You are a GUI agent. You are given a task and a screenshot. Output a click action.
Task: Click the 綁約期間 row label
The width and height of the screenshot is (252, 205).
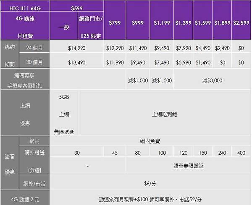coord(10,54)
